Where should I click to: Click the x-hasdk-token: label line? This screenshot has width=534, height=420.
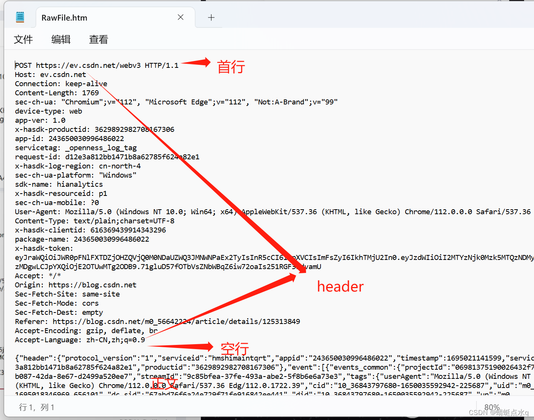pyautogui.click(x=44, y=248)
